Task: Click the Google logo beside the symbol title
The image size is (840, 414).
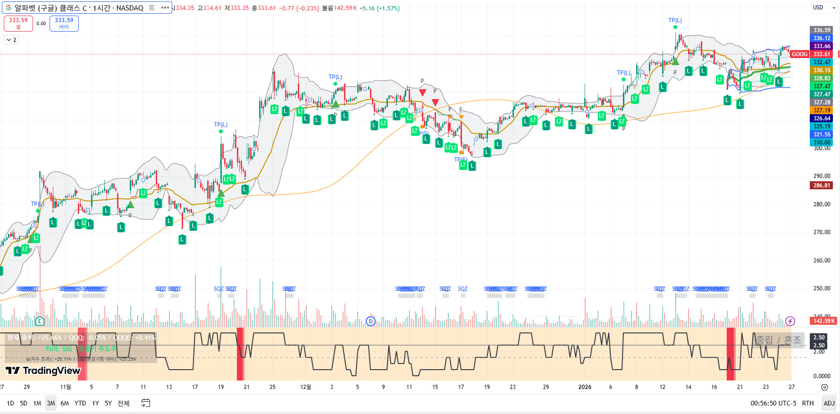Action: coord(8,8)
